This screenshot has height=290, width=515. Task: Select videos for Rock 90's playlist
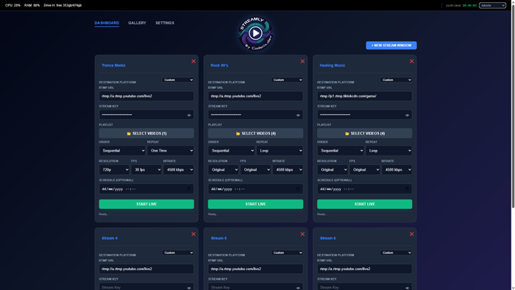coord(255,133)
